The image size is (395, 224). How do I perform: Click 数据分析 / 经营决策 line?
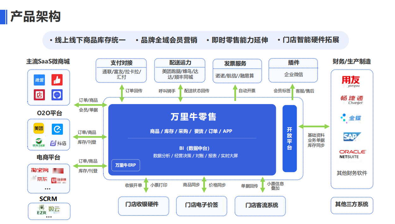pyautogui.click(x=196, y=156)
